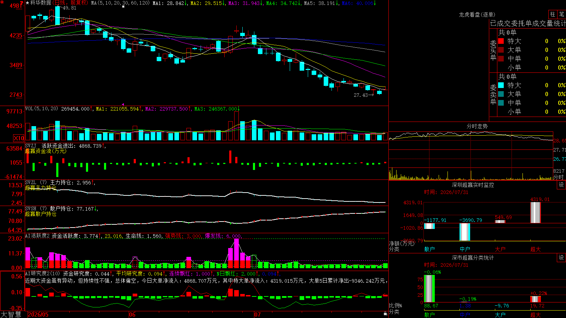Click the 小单 row under 委买单
566x318 pixels.
pyautogui.click(x=532, y=67)
